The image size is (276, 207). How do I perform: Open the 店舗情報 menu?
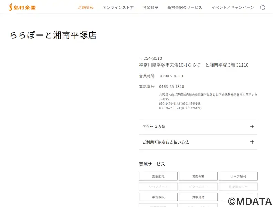click(x=86, y=7)
